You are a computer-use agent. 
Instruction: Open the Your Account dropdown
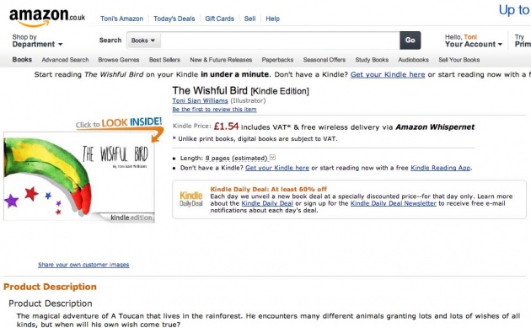click(x=474, y=41)
